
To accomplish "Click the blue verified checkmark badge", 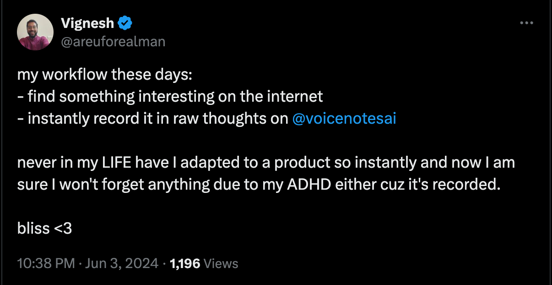I will [125, 22].
